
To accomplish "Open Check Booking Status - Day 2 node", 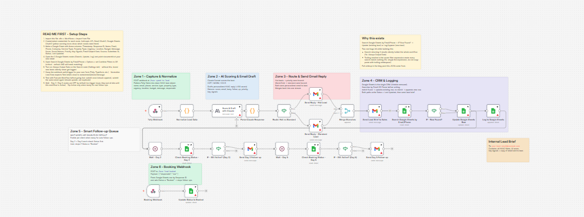I will (187, 149).
